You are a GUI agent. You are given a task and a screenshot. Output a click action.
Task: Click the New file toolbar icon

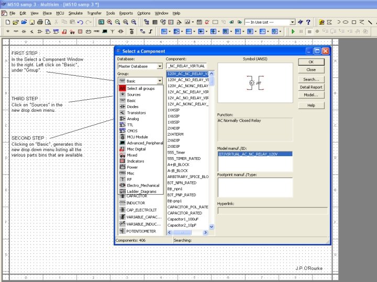8,22
